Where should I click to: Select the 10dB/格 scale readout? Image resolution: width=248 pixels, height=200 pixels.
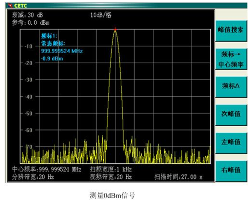[101, 15]
